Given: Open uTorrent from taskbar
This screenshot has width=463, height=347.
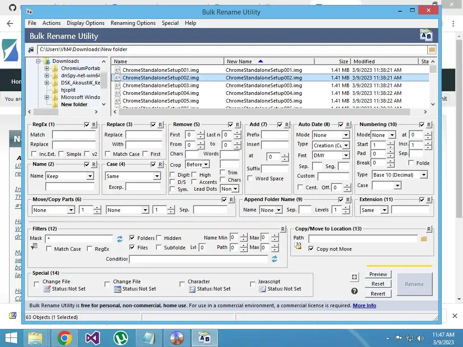Looking at the screenshot, I should [x=121, y=338].
